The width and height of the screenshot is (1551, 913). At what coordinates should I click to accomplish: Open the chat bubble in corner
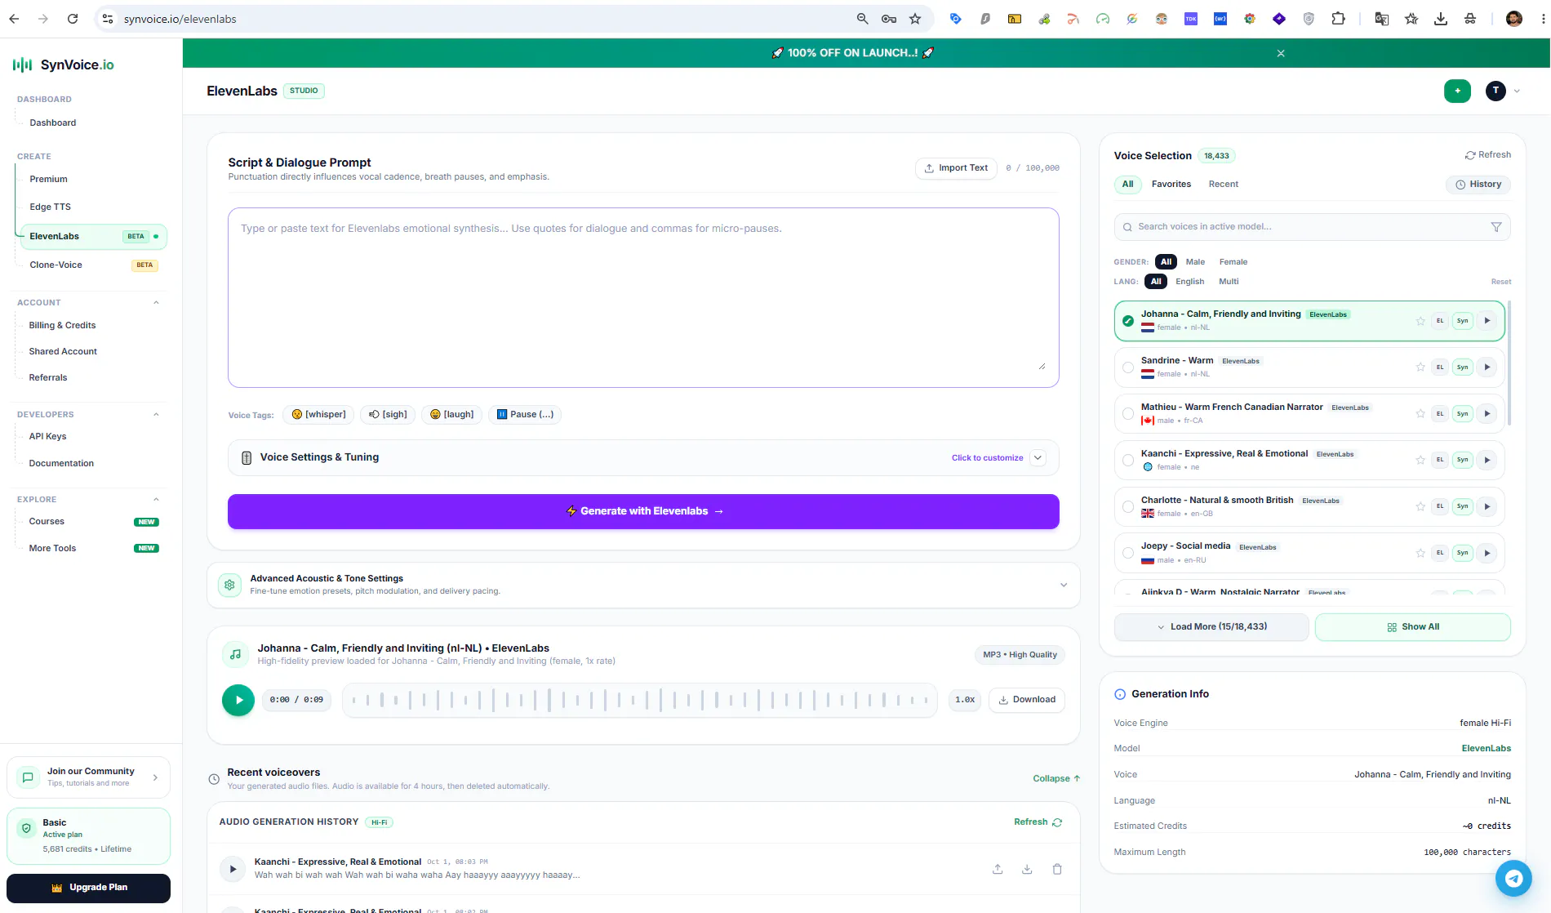point(1513,879)
